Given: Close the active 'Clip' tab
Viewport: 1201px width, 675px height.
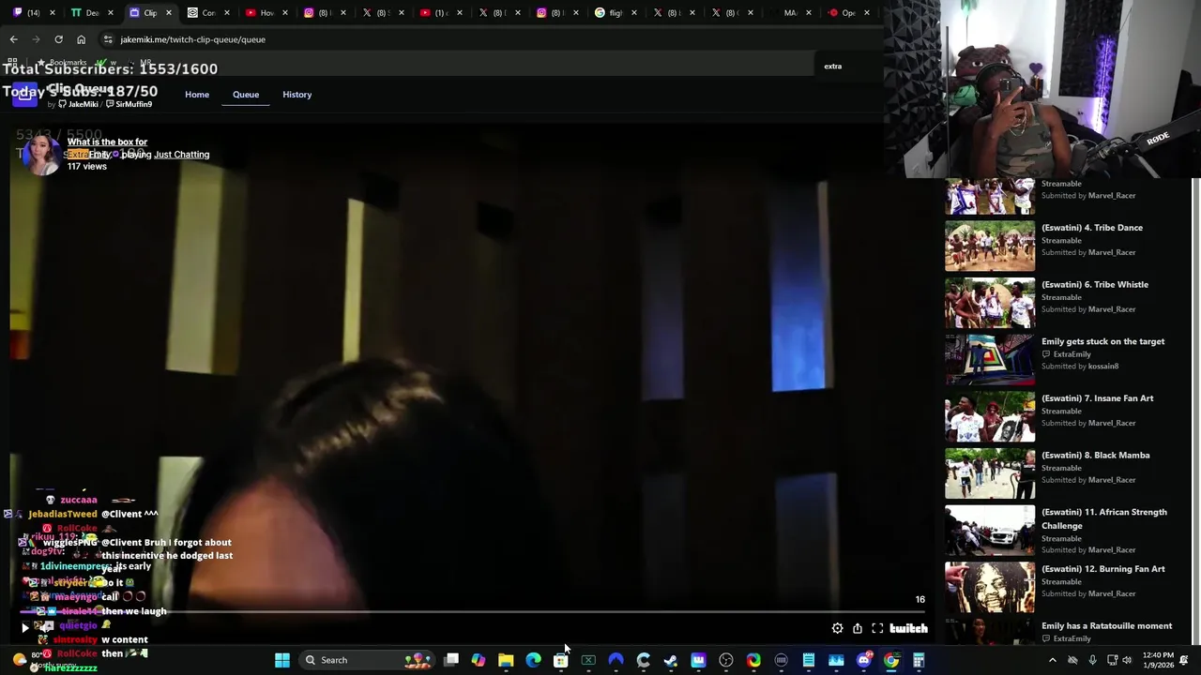Looking at the screenshot, I should click(169, 13).
